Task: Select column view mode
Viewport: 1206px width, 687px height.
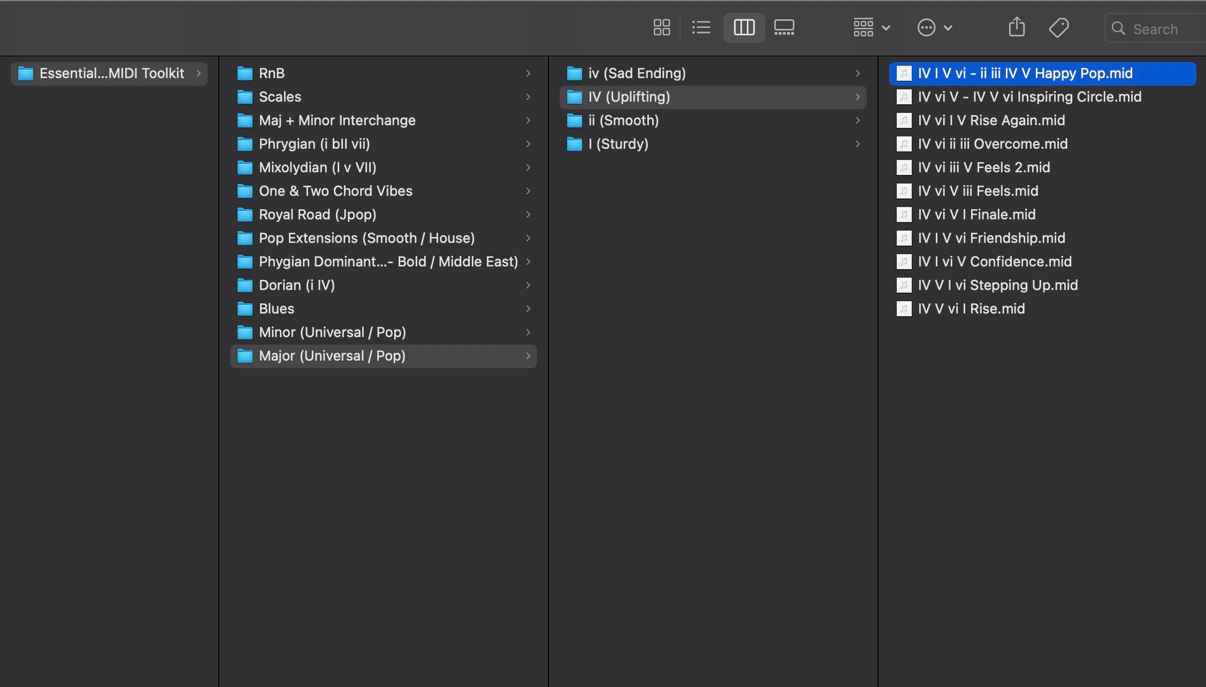Action: (x=744, y=27)
